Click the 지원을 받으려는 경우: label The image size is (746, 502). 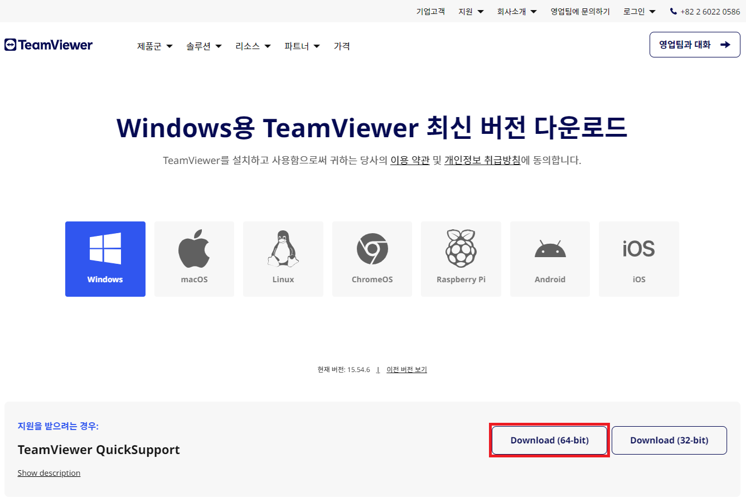(x=58, y=426)
